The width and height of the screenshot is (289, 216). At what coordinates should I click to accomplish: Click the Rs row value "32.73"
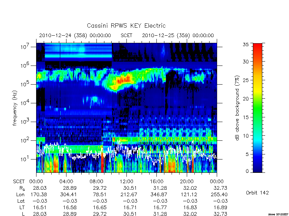point(220,188)
